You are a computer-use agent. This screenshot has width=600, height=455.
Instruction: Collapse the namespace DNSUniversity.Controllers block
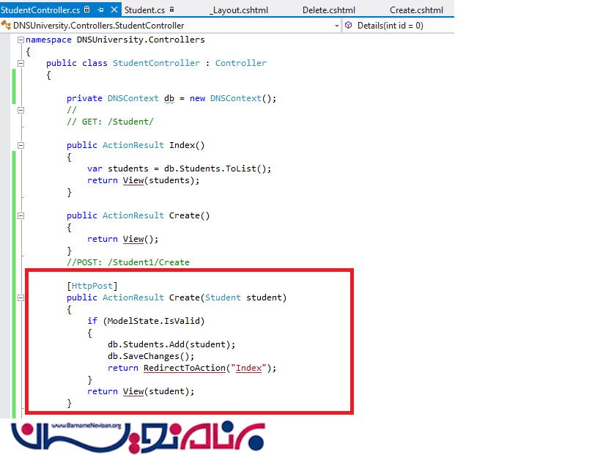point(21,40)
